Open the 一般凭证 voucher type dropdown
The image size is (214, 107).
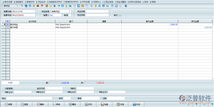coord(17,6)
